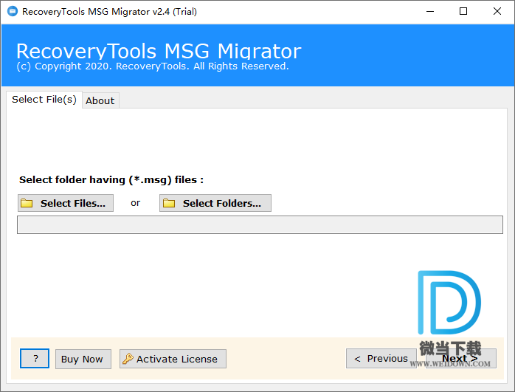Screen dimensions: 515x392
Task: Click Activate License button
Action: coord(173,359)
